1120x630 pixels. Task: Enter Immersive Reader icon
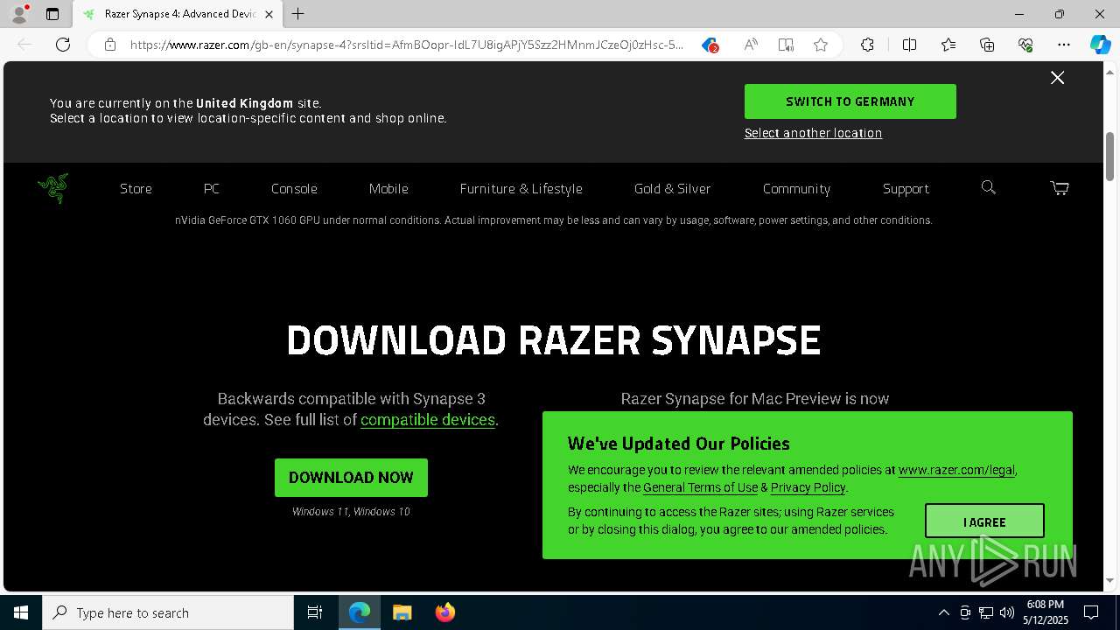tap(786, 45)
